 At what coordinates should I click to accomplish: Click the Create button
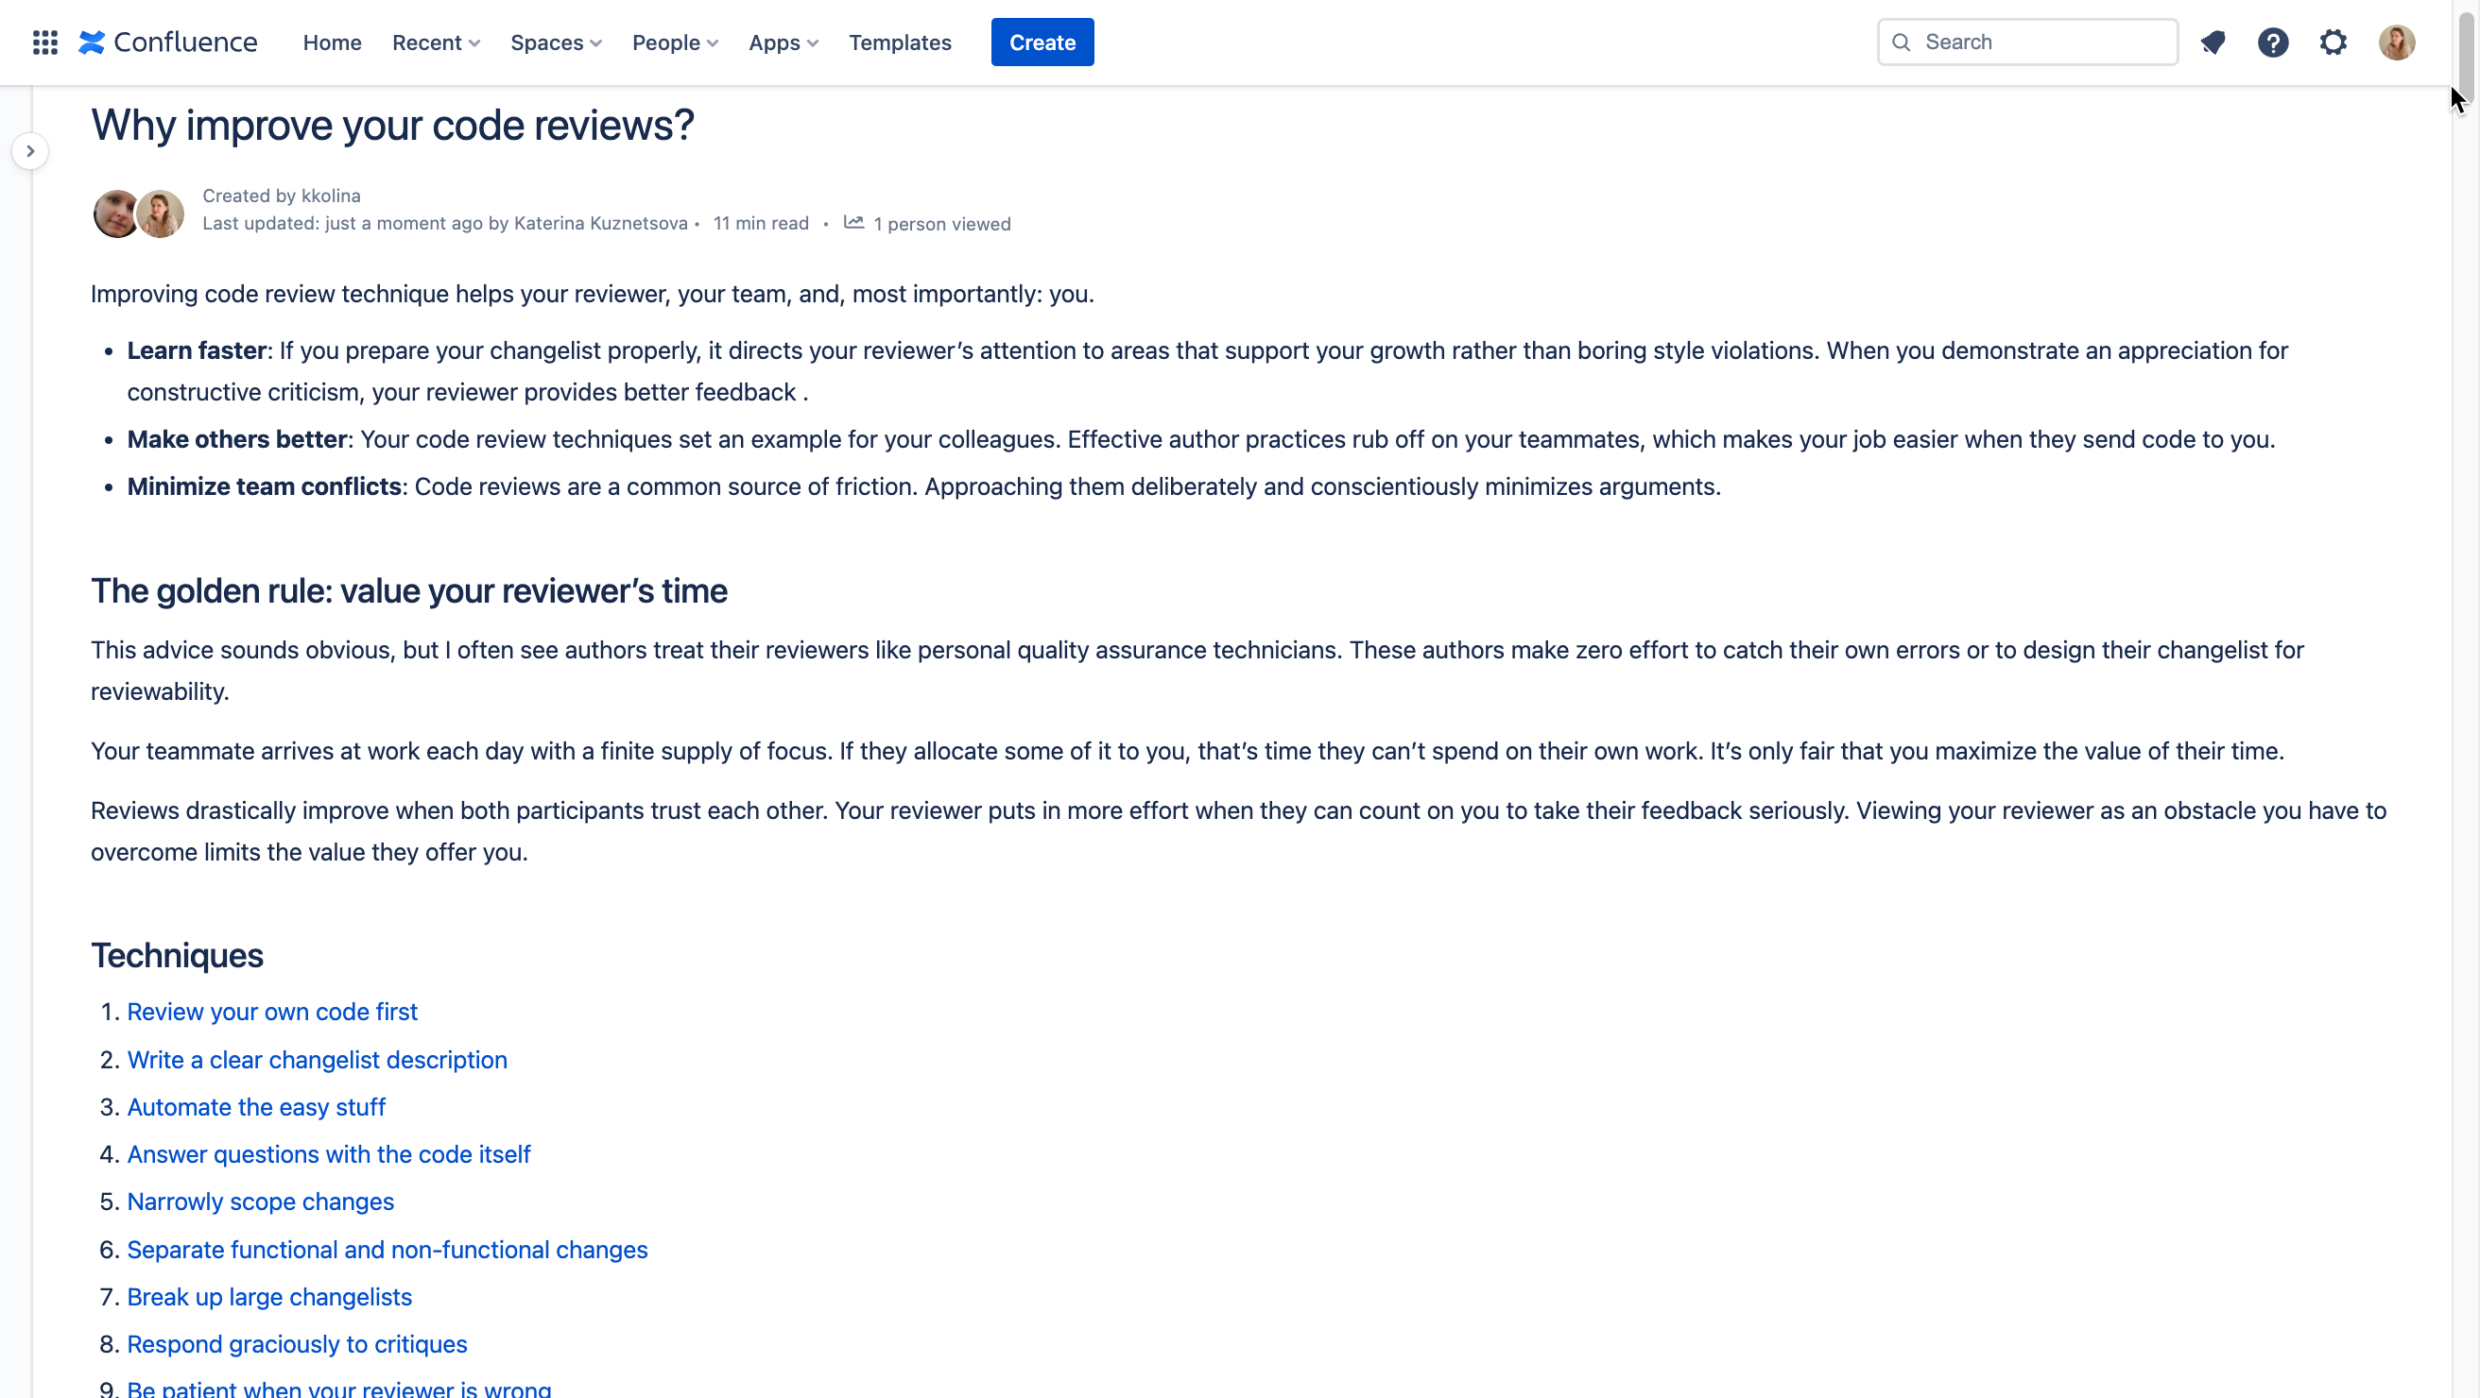pos(1042,41)
